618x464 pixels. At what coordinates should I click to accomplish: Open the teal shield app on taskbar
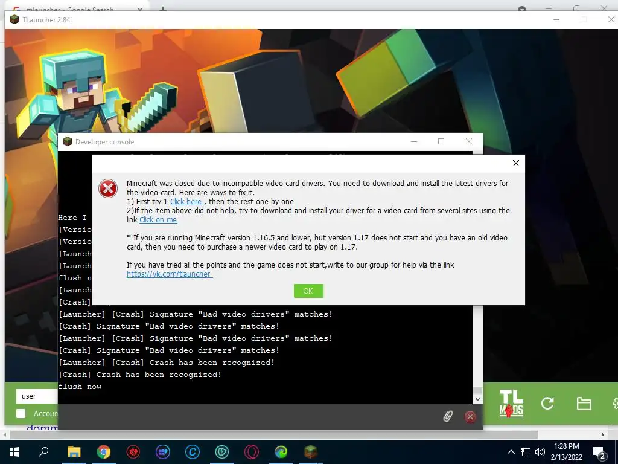pyautogui.click(x=222, y=451)
